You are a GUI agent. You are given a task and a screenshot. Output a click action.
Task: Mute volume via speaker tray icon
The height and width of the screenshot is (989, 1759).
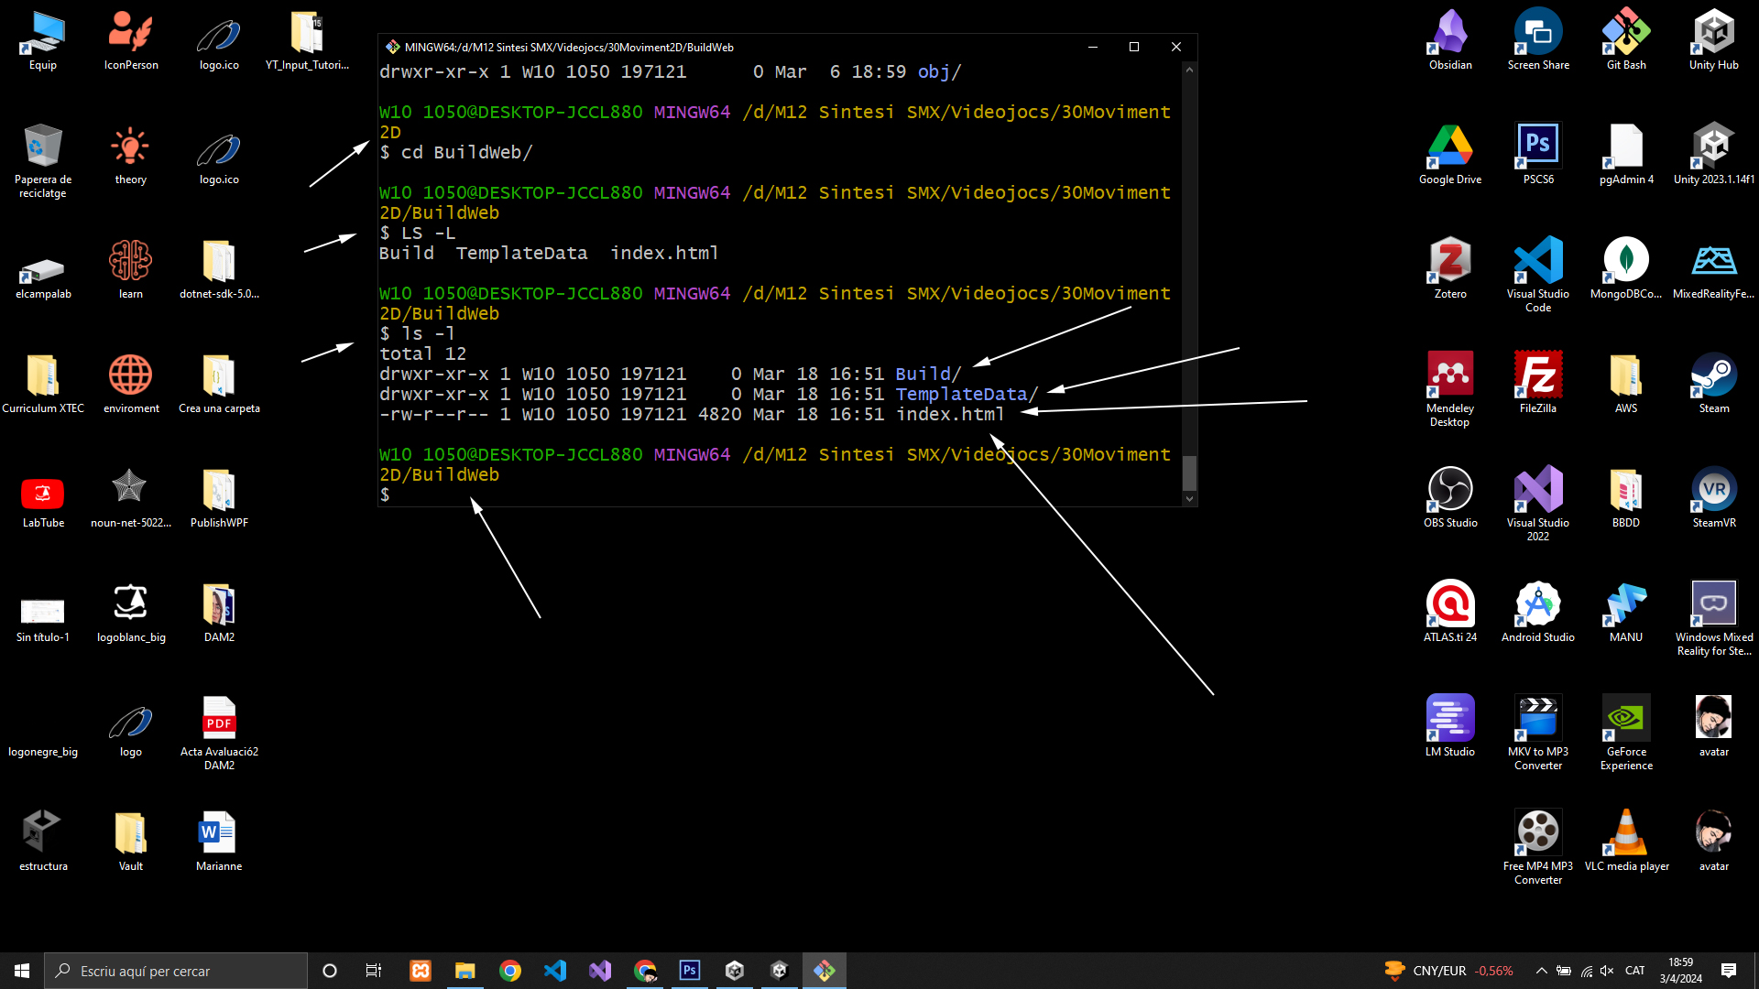(x=1607, y=971)
